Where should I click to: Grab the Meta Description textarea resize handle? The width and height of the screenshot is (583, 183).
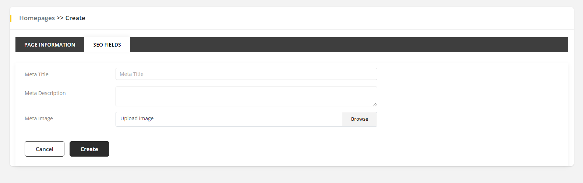point(375,104)
